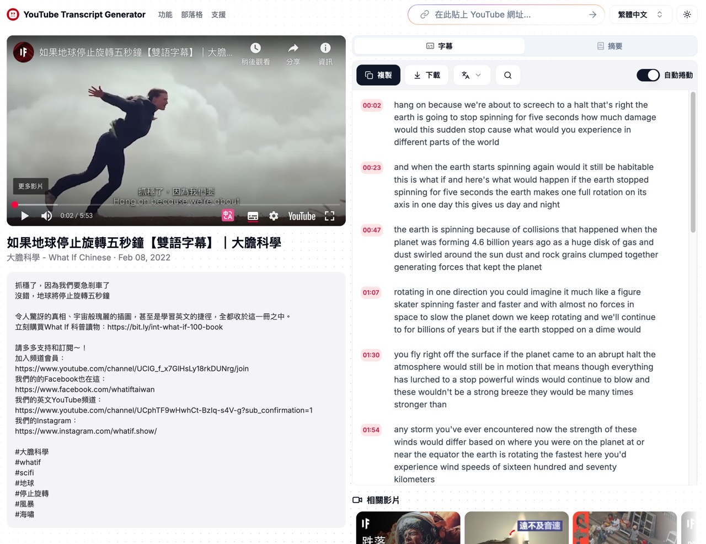
Task: Click the What If book bit.ly text
Action: 165,327
